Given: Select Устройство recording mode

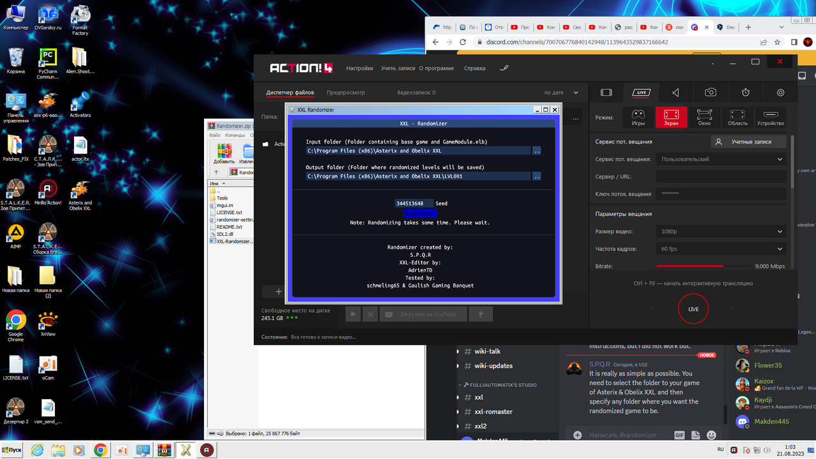Looking at the screenshot, I should pos(770,117).
